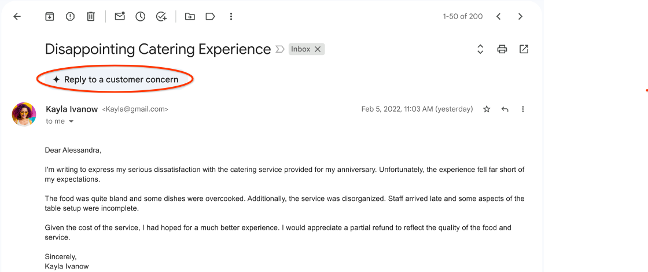Screen dimensions: 648x272
Task: Report this email as spam
Action: tap(70, 17)
